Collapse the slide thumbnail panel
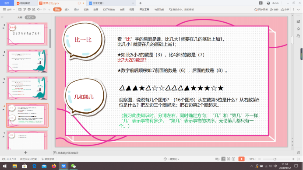The height and width of the screenshot is (170, 303). click(x=2, y=17)
